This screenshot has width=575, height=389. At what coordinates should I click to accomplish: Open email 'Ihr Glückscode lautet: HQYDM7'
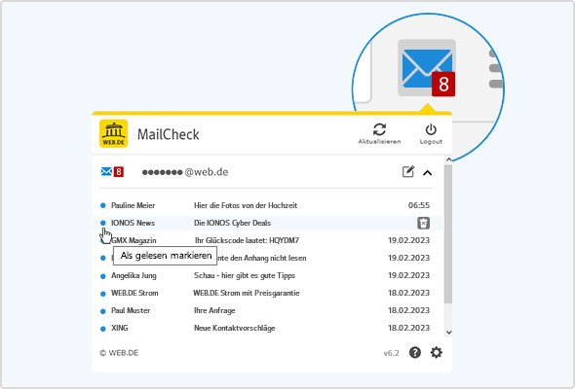point(247,240)
